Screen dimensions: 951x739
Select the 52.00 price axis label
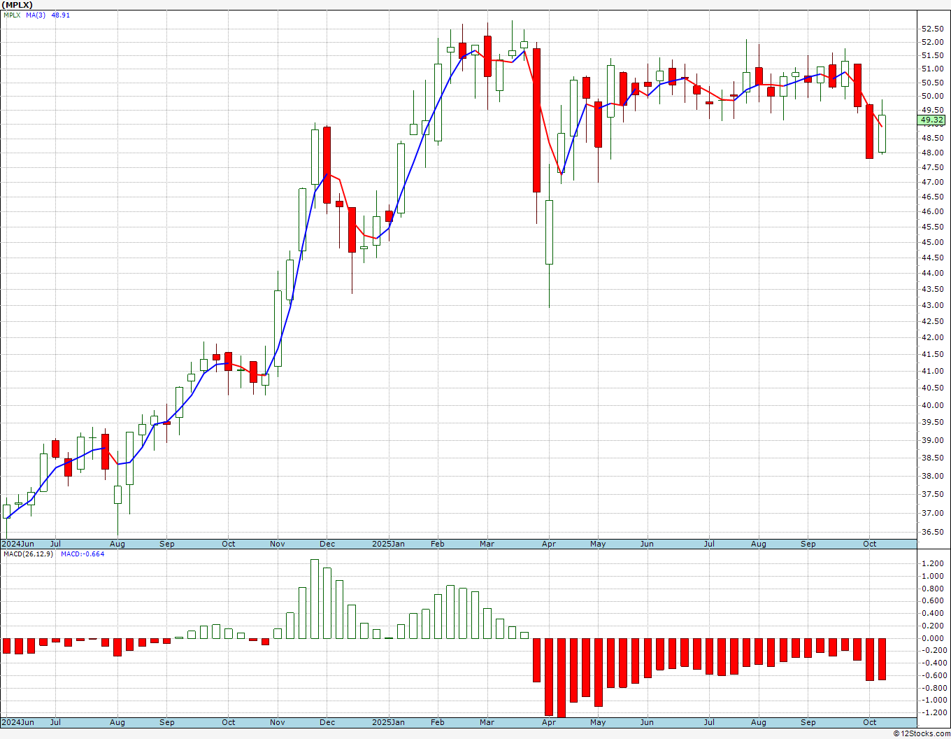[932, 42]
